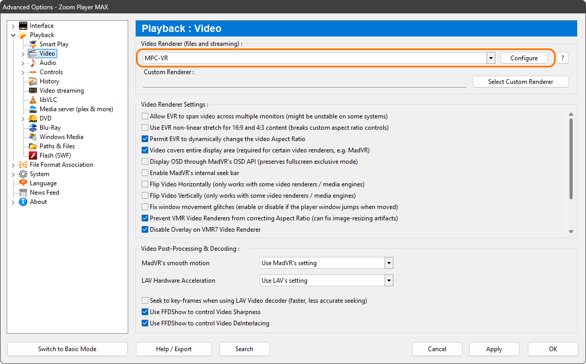The image size is (586, 364).
Task: Click Select Custom Renderer button
Action: [x=520, y=82]
